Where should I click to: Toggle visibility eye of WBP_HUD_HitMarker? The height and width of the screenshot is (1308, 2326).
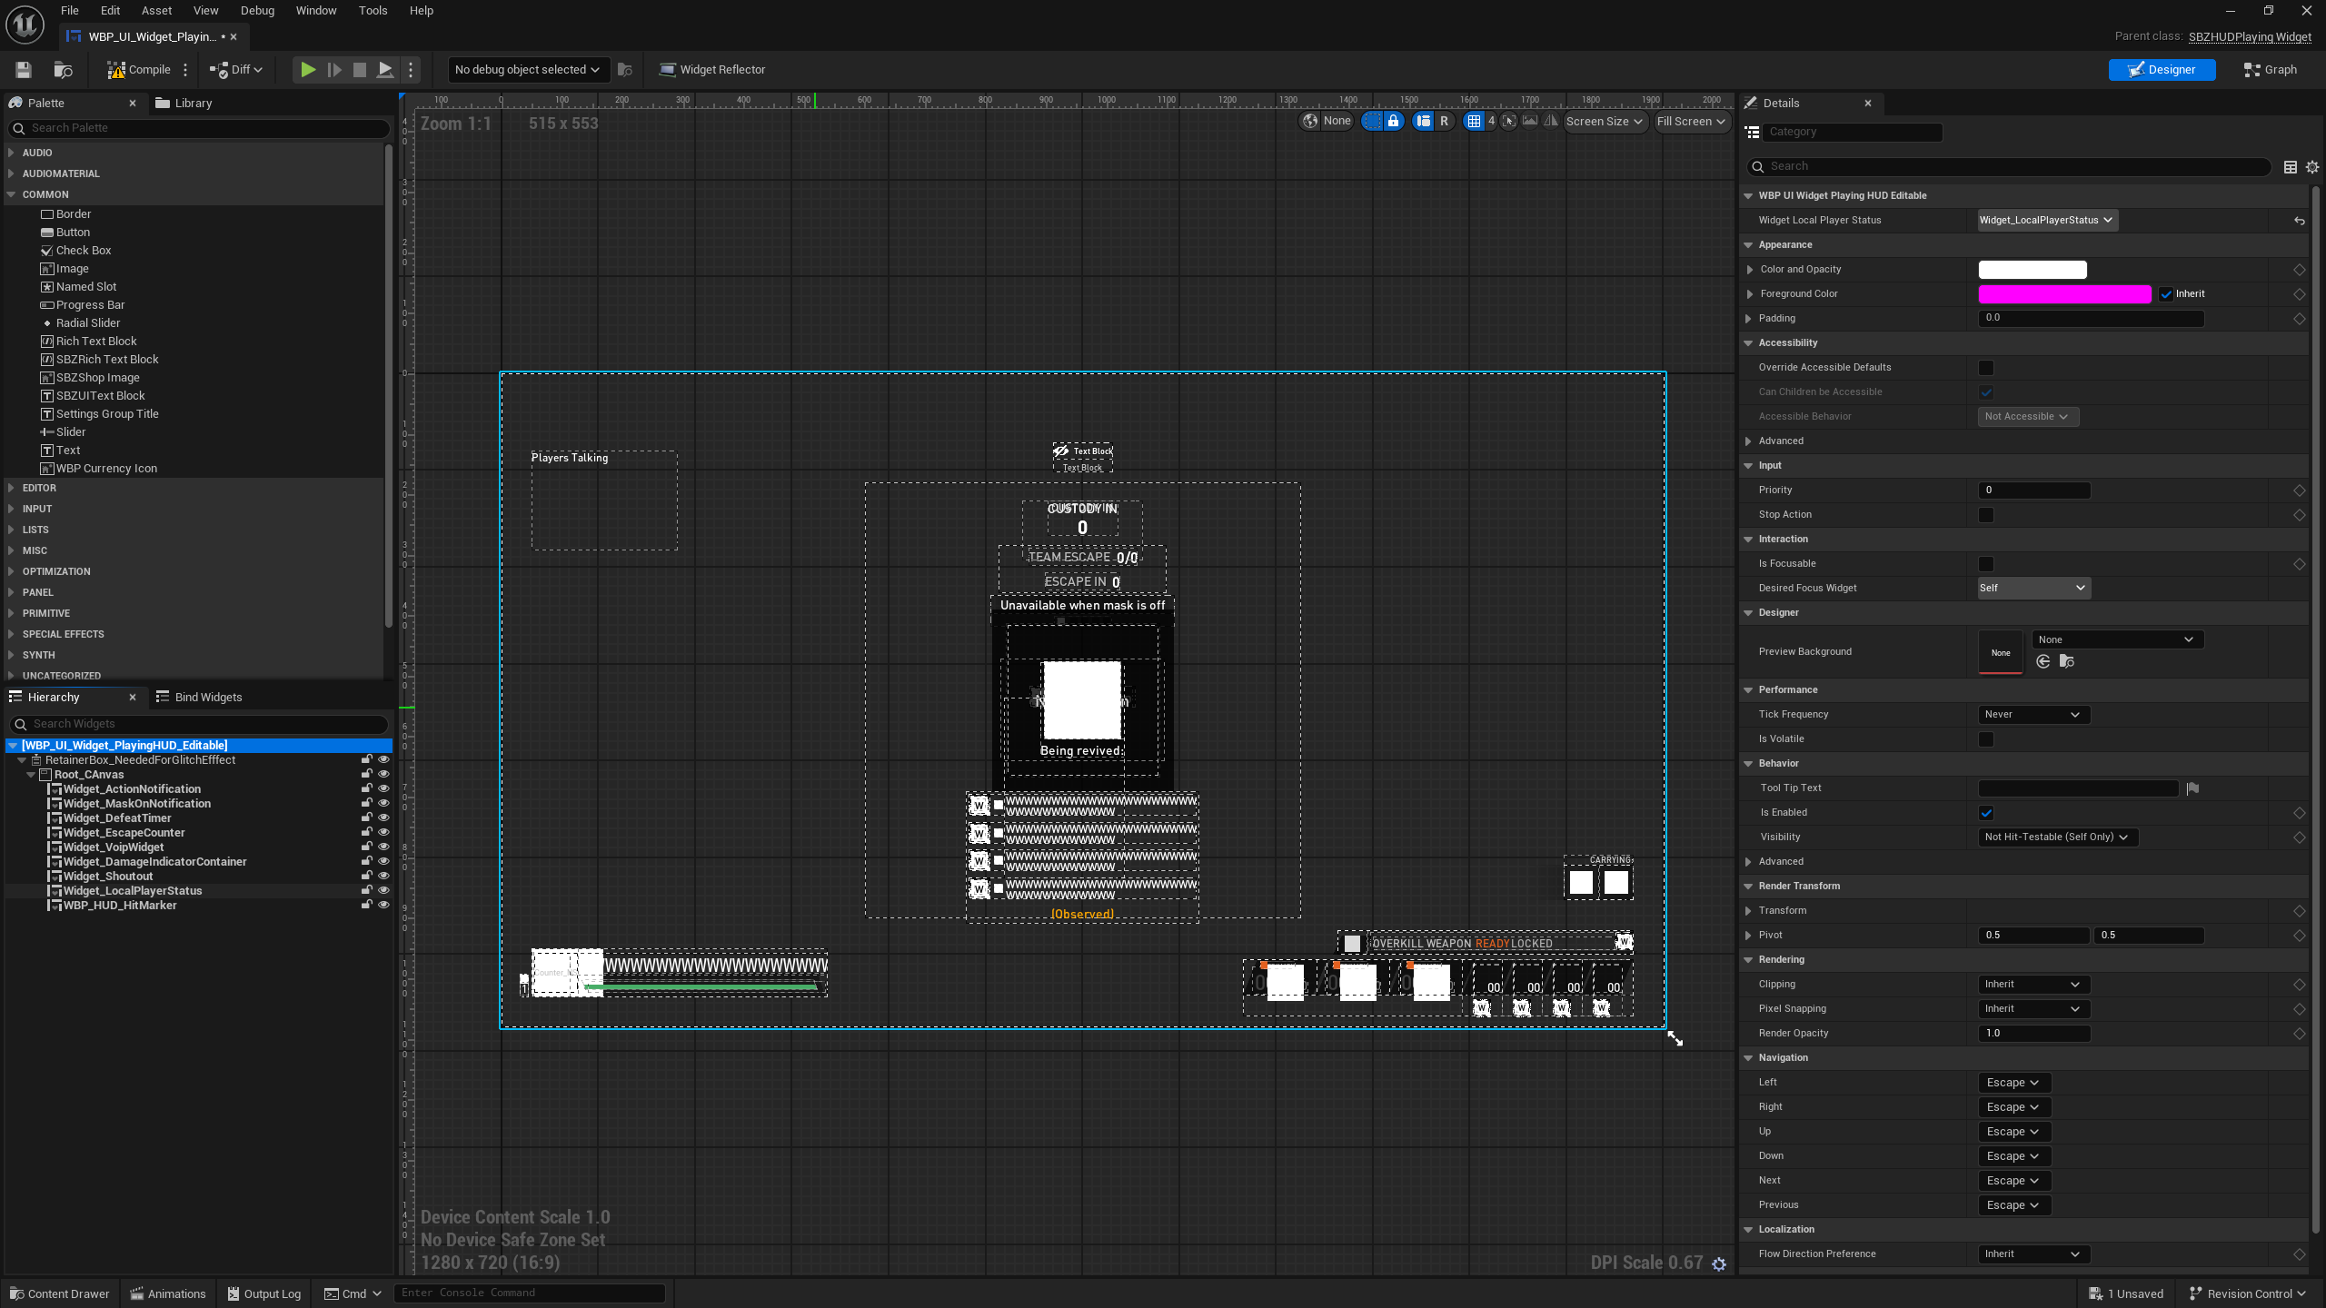pos(383,905)
